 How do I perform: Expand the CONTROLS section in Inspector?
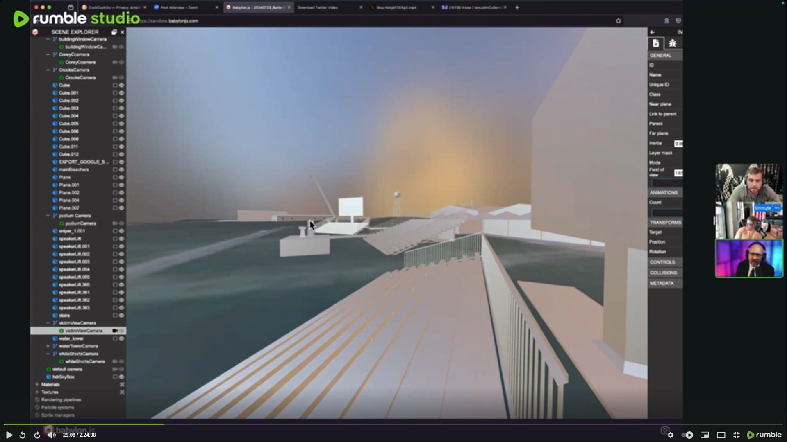point(665,262)
